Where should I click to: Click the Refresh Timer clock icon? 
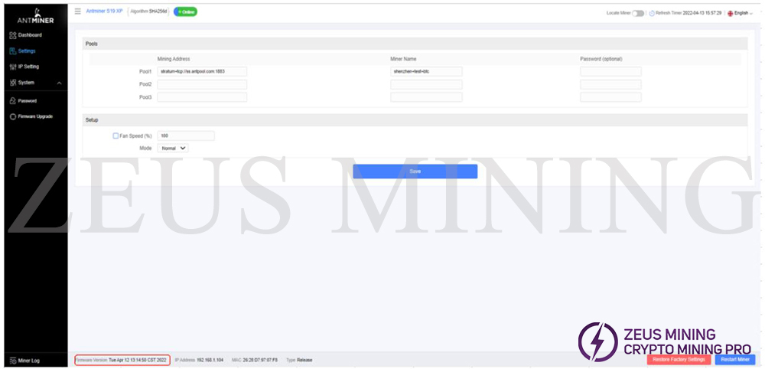click(652, 13)
